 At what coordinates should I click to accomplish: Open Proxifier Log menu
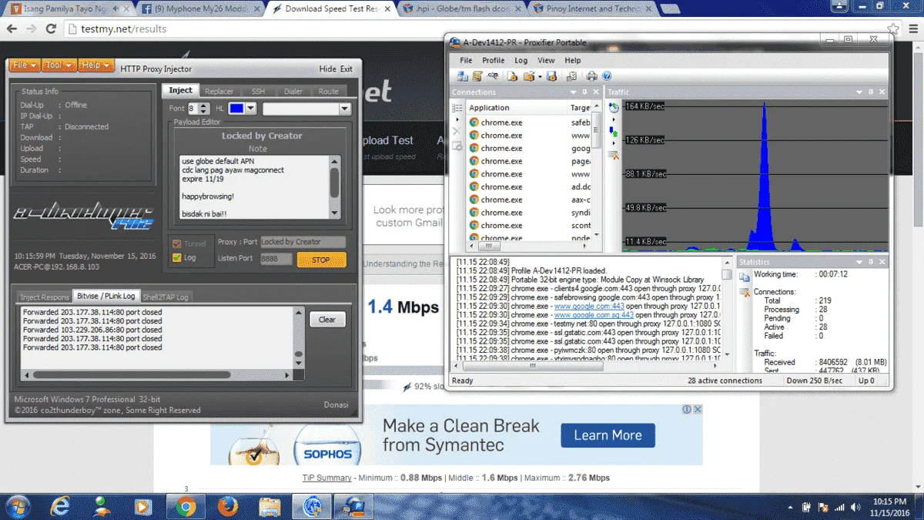(x=521, y=60)
